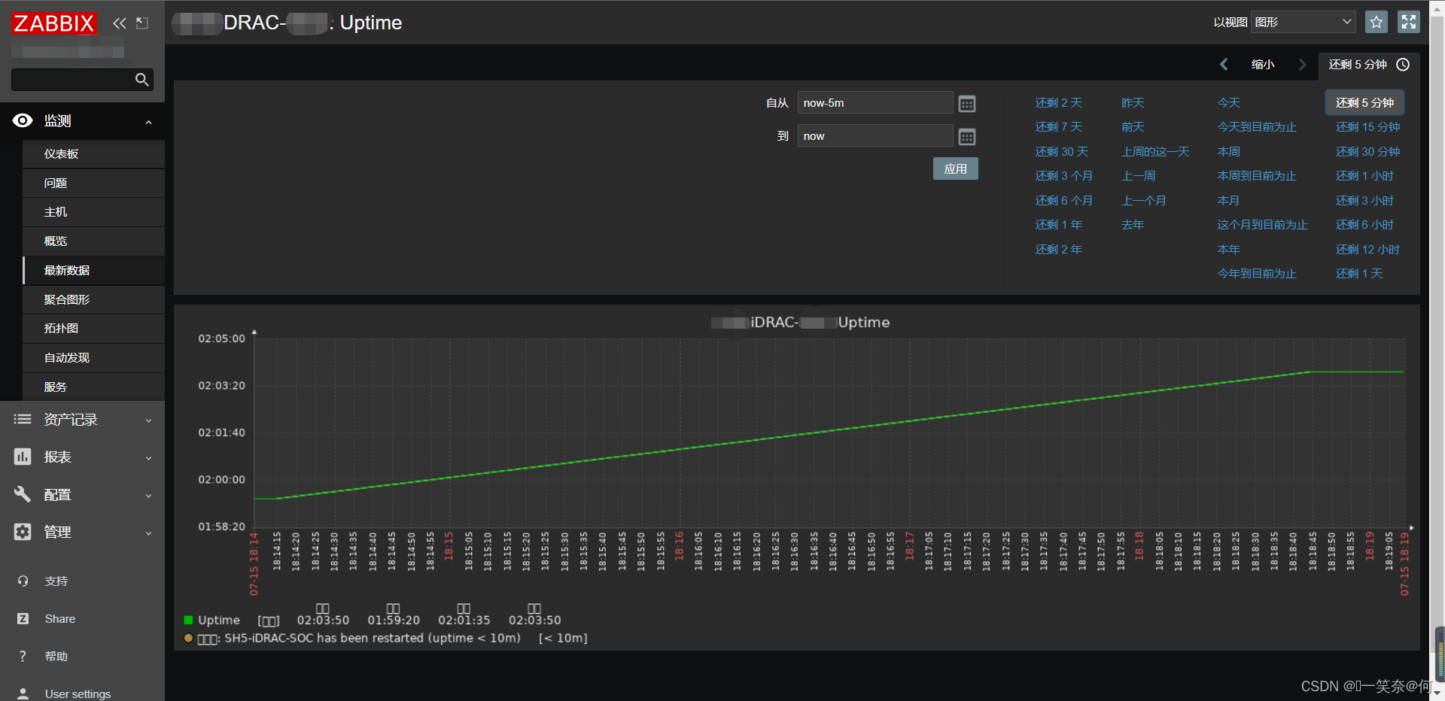The height and width of the screenshot is (701, 1445).
Task: Click the 应用 apply button
Action: [x=955, y=168]
